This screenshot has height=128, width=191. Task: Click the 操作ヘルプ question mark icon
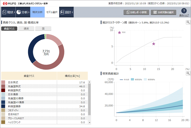(184, 11)
